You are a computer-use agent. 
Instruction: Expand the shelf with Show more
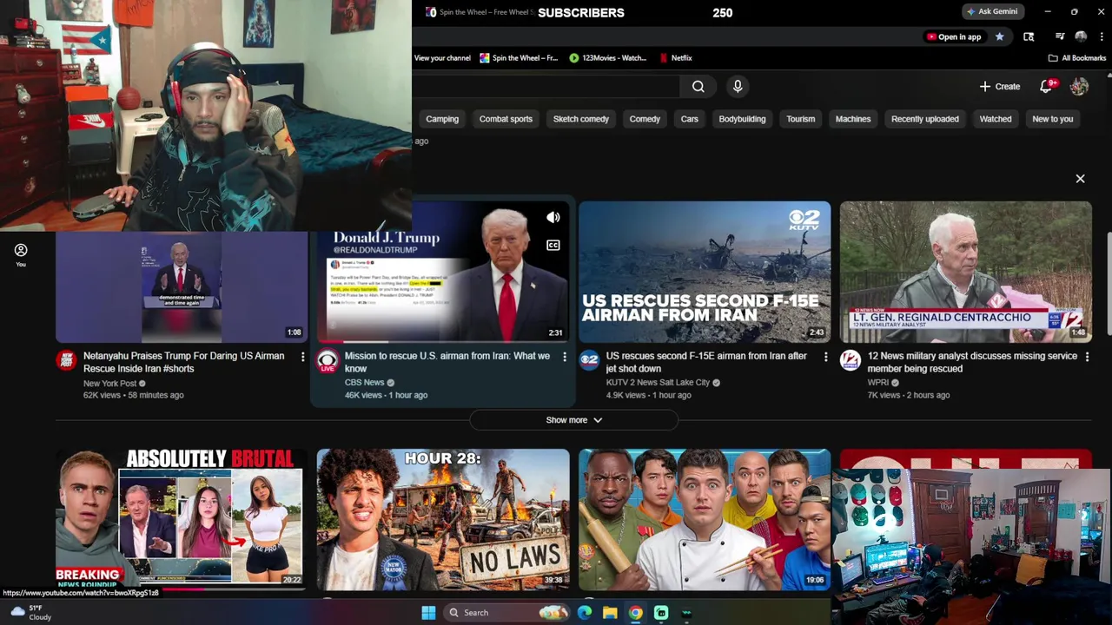click(573, 420)
